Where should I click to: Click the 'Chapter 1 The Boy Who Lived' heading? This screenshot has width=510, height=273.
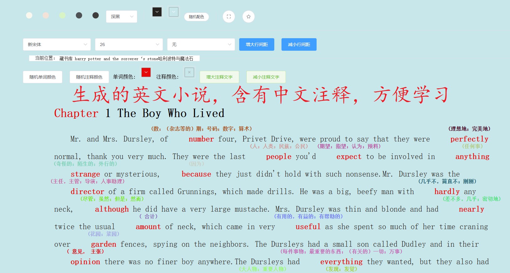tap(139, 113)
